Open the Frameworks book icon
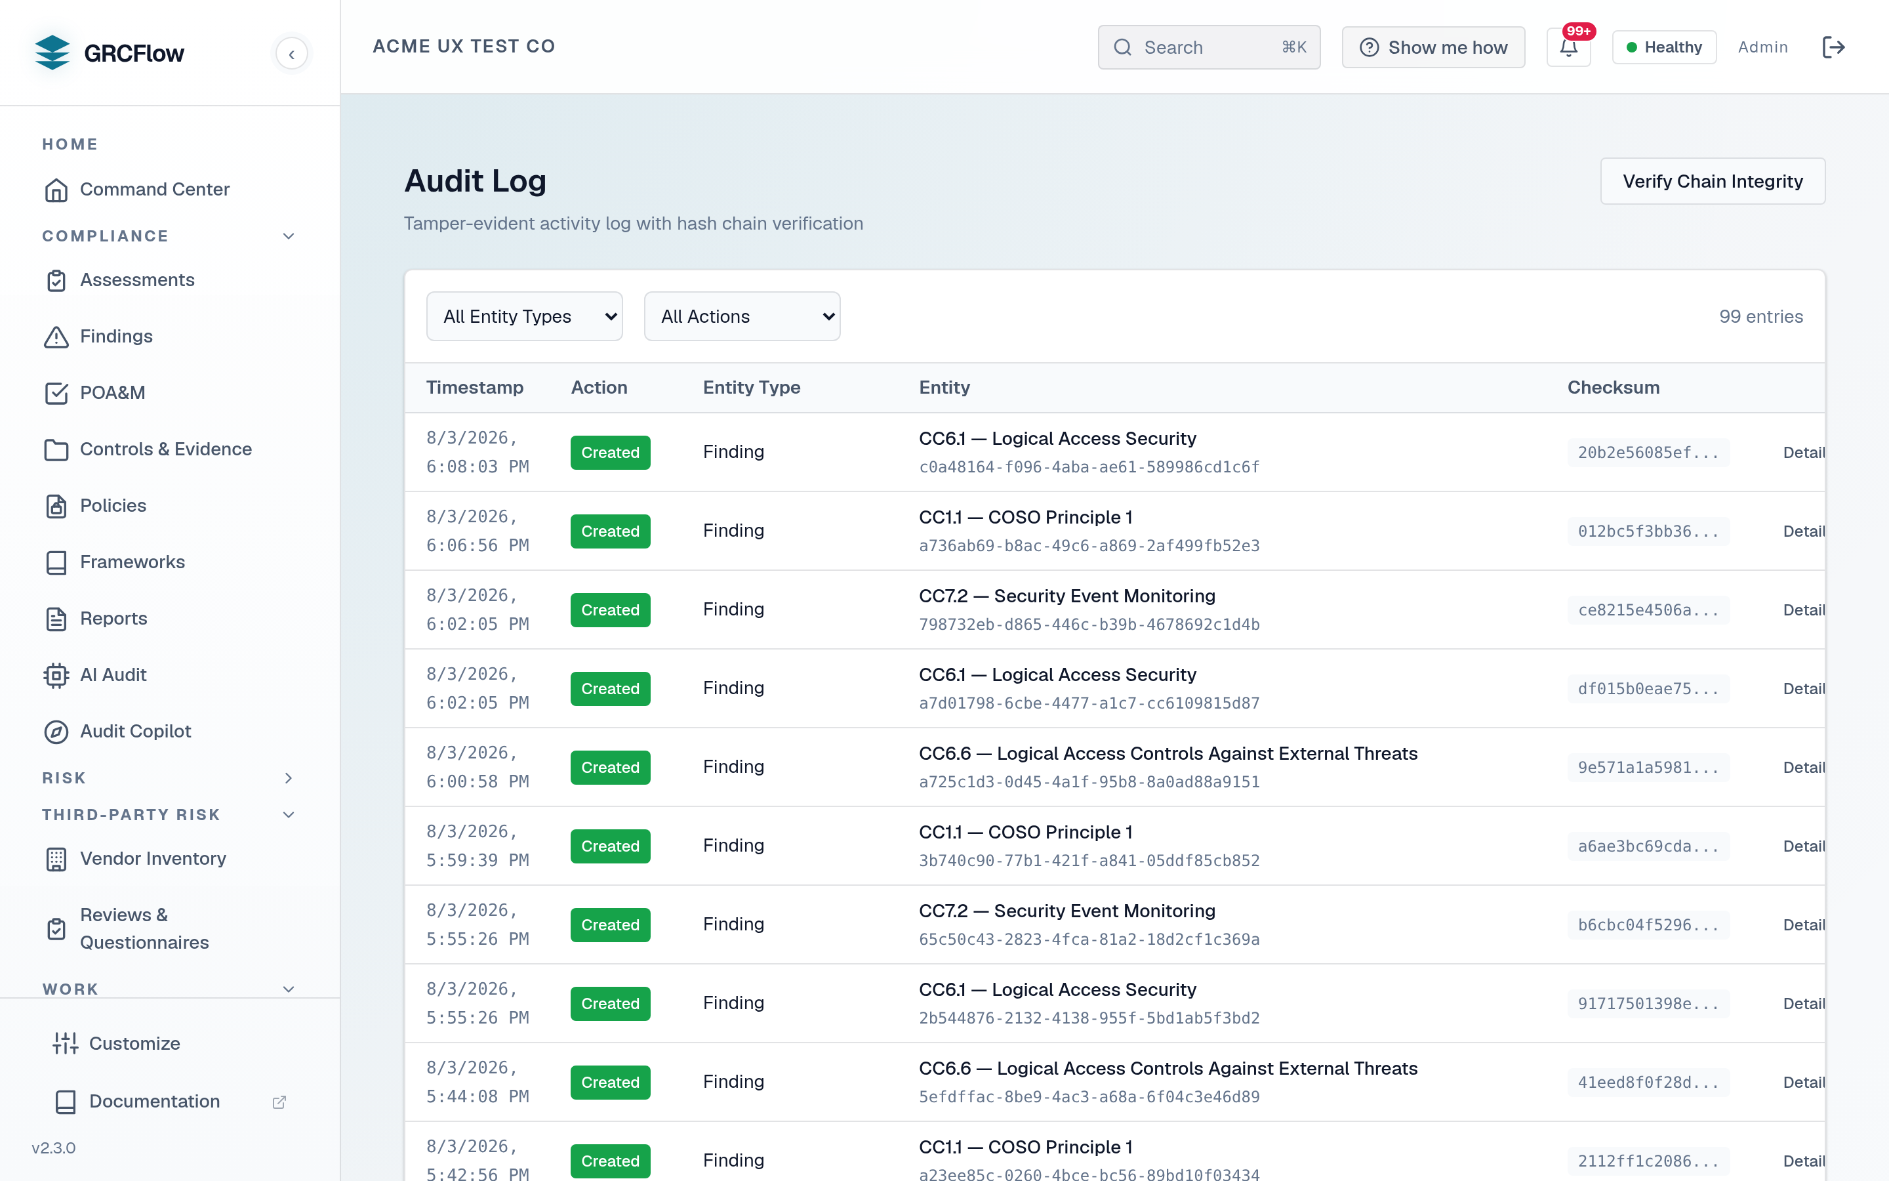The image size is (1889, 1181). click(56, 562)
